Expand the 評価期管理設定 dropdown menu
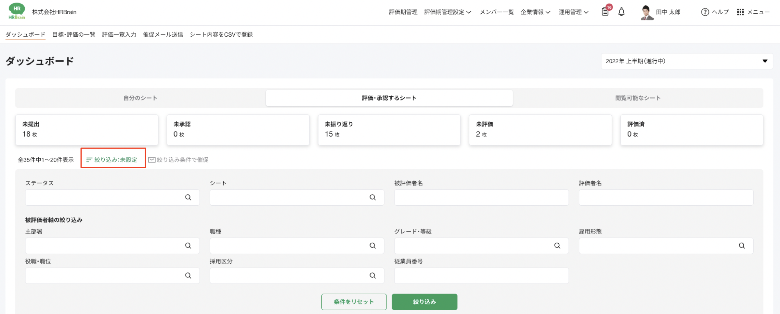 (448, 12)
